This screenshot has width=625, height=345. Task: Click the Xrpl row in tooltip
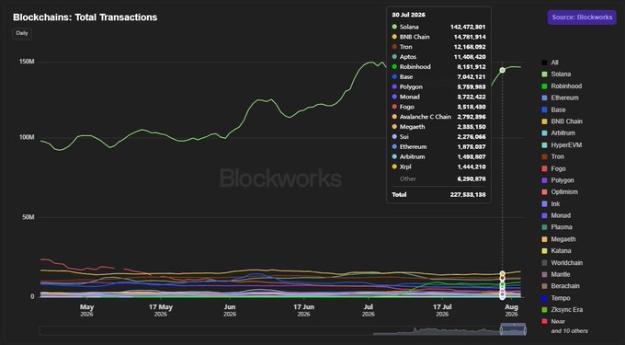click(x=438, y=167)
